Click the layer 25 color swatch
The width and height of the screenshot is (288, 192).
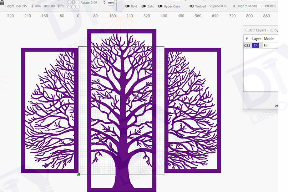[256, 45]
